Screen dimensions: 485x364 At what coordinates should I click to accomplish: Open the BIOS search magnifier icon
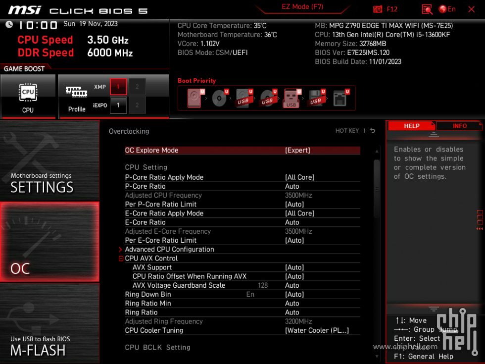[x=427, y=9]
